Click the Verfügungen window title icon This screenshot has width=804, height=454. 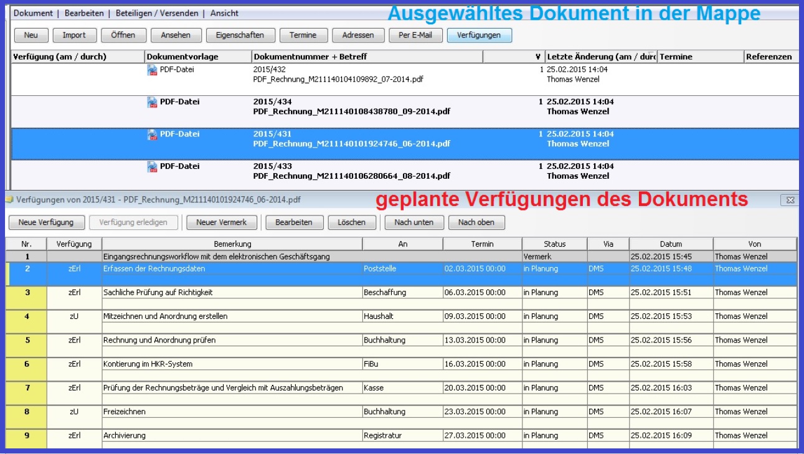pyautogui.click(x=9, y=201)
